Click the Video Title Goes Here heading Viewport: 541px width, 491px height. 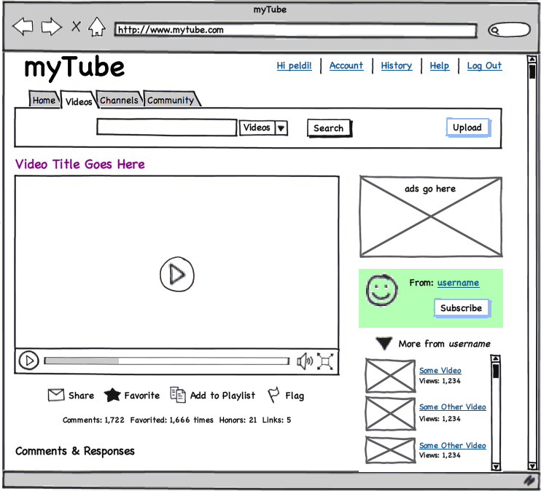pyautogui.click(x=80, y=164)
